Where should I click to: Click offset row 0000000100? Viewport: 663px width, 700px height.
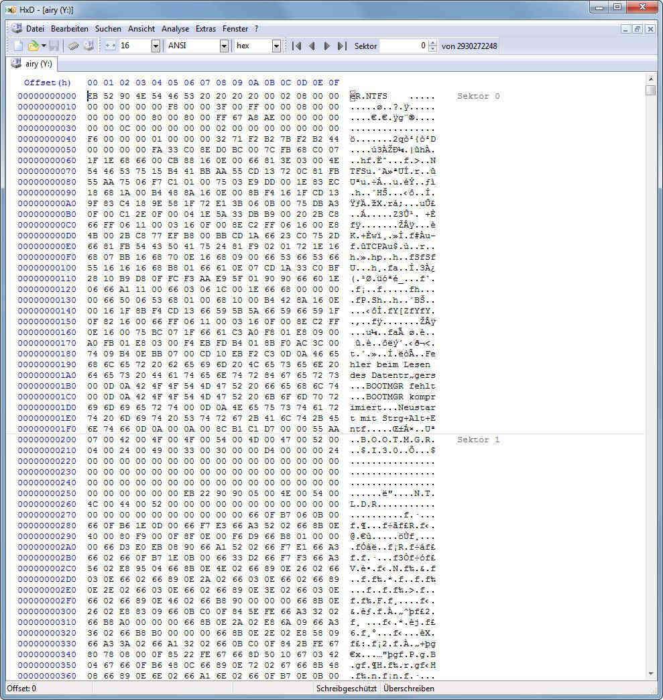[x=48, y=268]
